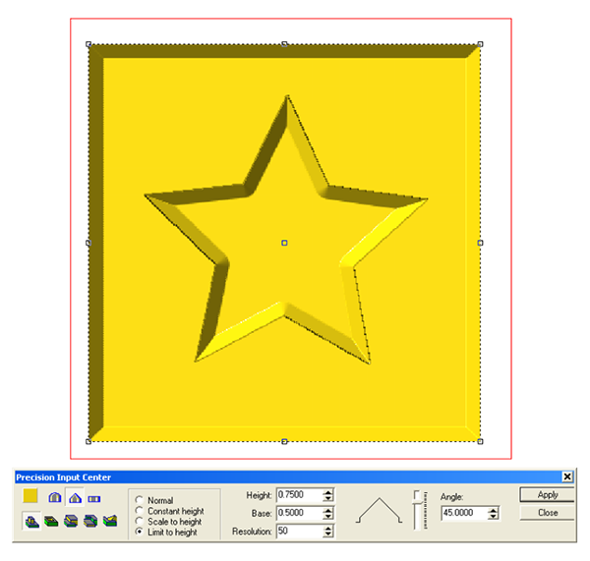Choose the add-to-relief mode icon

[32, 521]
